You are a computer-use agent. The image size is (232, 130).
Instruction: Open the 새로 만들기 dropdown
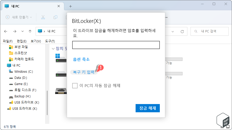pyautogui.click(x=19, y=17)
